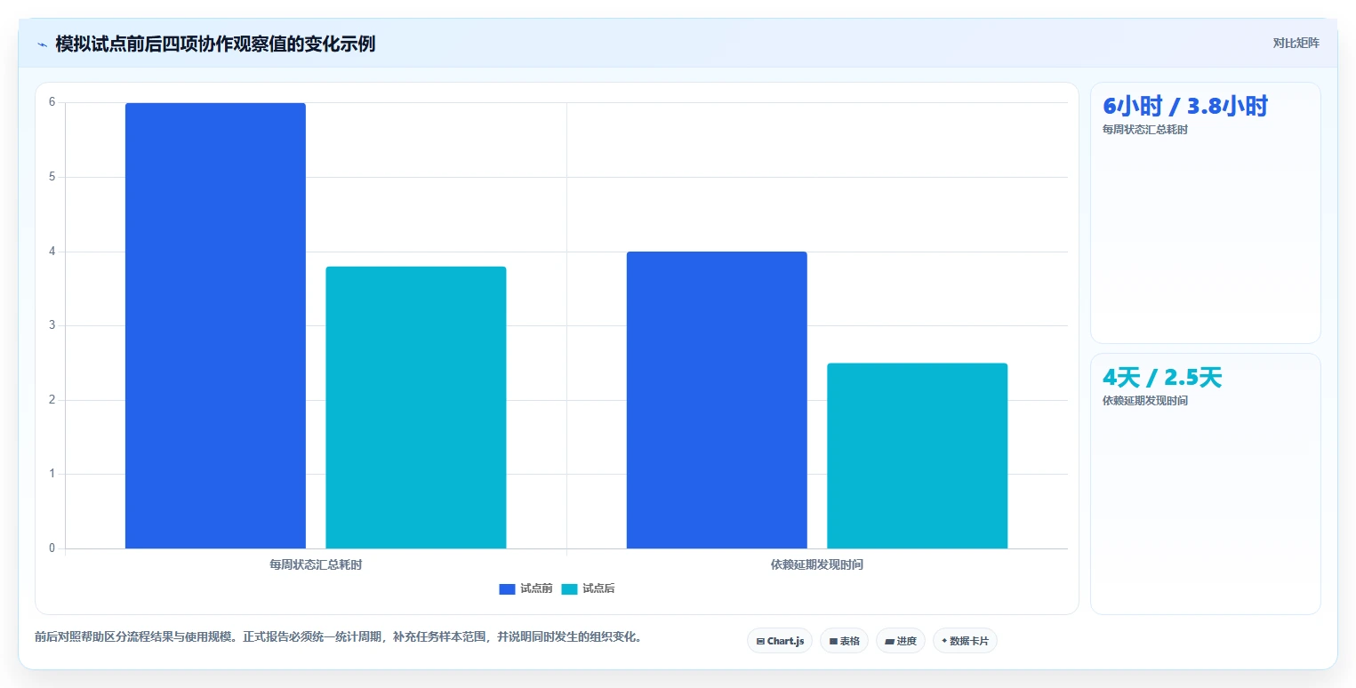Click the 对比矩阵 label in the header

tap(1296, 43)
